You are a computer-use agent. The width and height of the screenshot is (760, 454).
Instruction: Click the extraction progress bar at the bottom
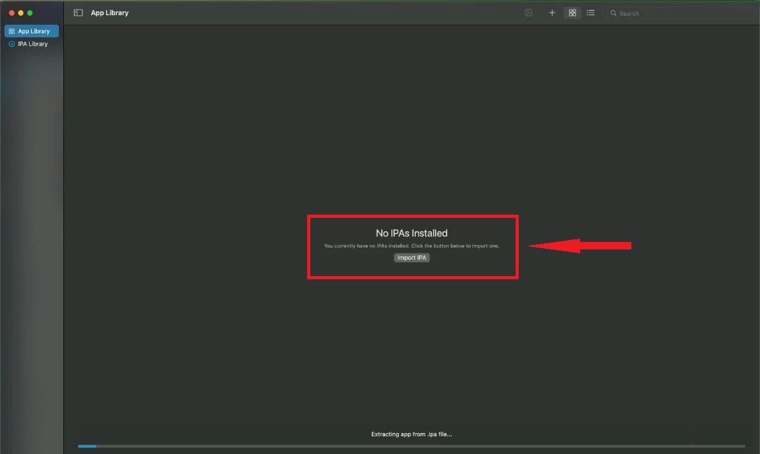[x=412, y=446]
